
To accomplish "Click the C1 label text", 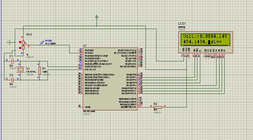I will pyautogui.click(x=11, y=56).
